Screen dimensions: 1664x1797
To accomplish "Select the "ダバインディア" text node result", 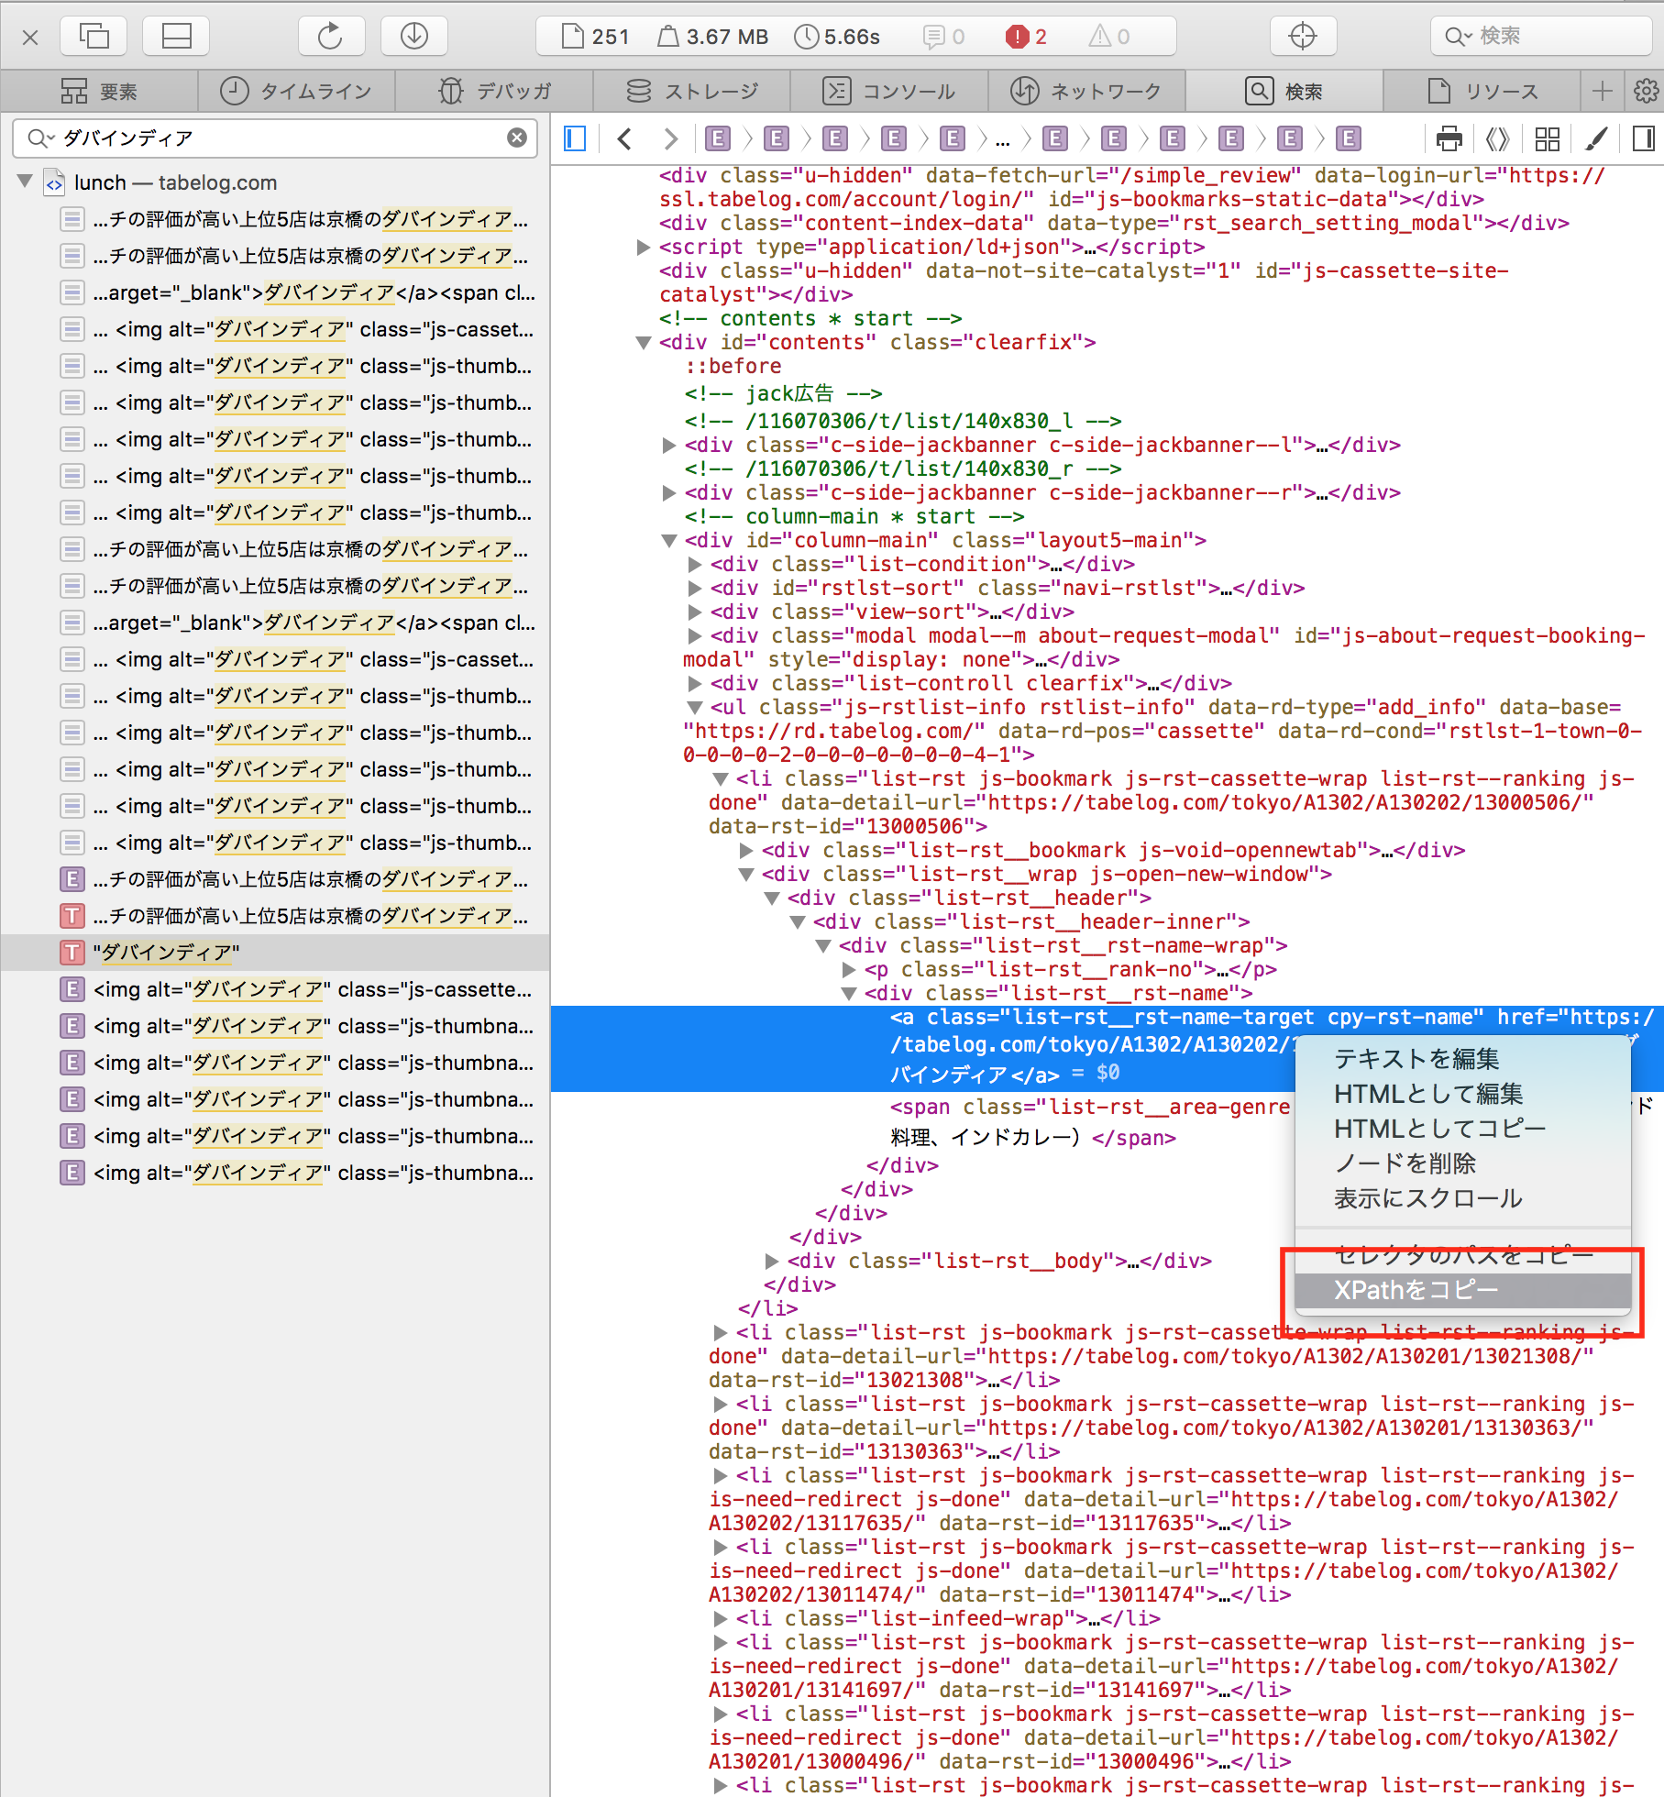I will click(x=275, y=953).
